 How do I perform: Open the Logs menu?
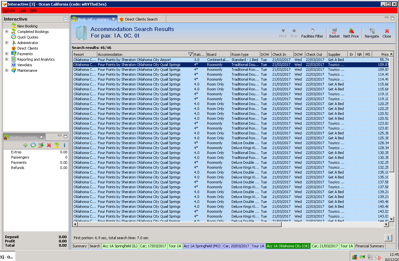click(x=22, y=10)
